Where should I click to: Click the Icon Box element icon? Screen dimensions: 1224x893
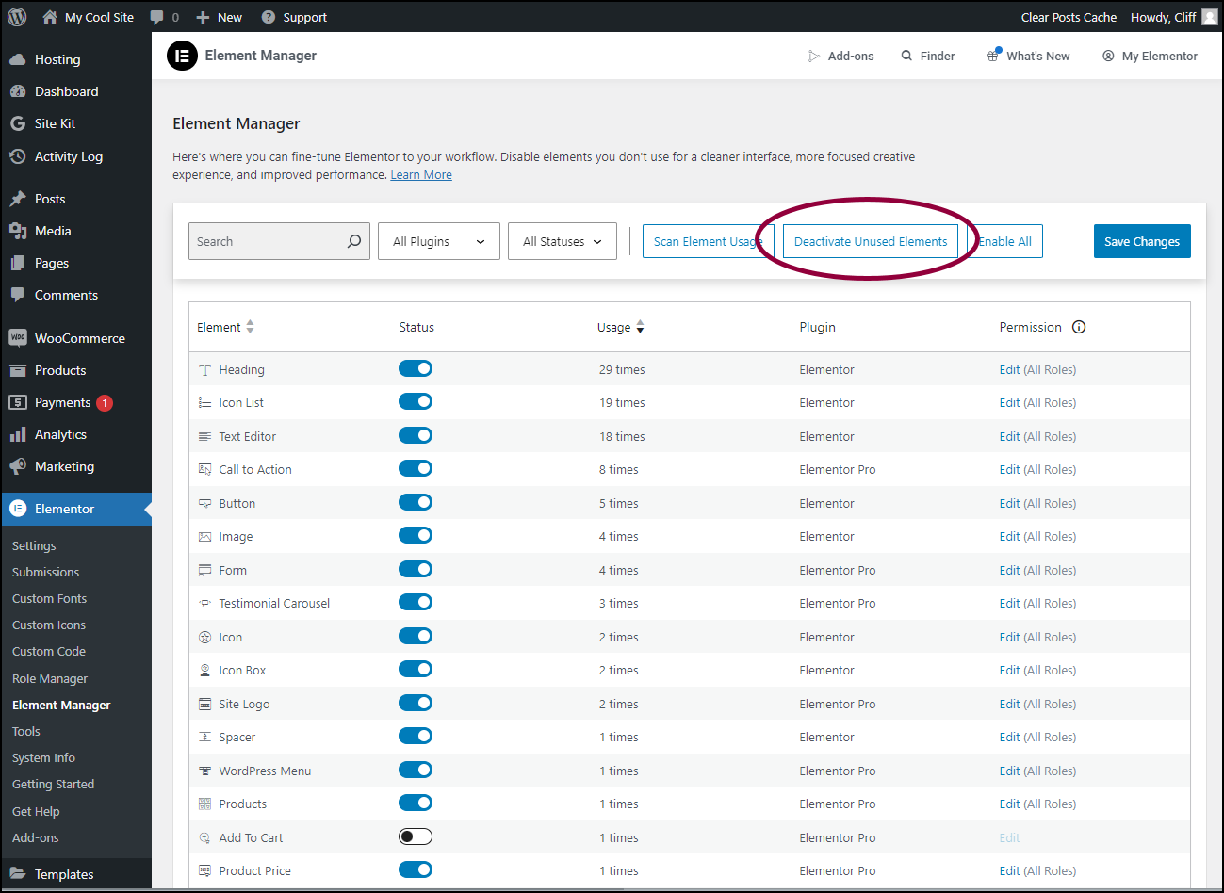point(204,670)
